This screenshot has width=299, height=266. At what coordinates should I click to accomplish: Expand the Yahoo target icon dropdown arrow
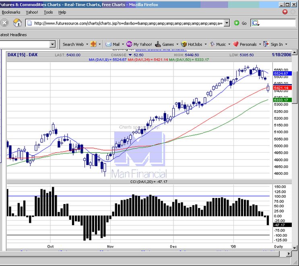pos(99,44)
